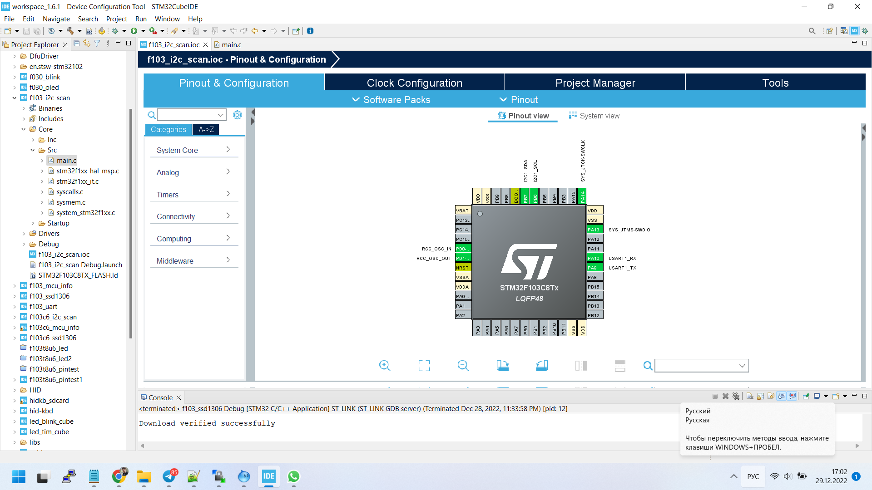
Task: Select the Categories button
Action: point(168,130)
